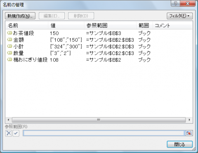Click reference =サンプル!$D$2:$D$3
This screenshot has width=198, height=153.
pyautogui.click(x=110, y=47)
